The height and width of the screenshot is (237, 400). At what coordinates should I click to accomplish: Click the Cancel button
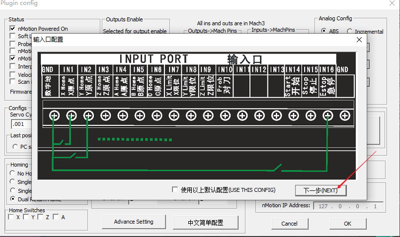coord(290,224)
